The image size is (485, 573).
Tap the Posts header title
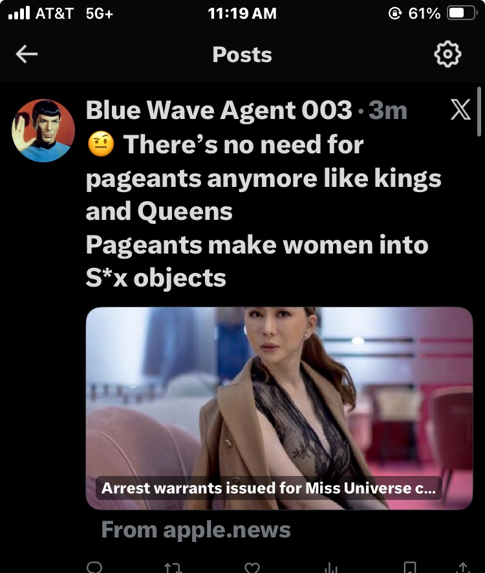coord(242,54)
